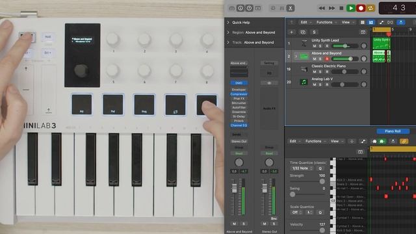Open the DMD instrument slot
416x234 pixels.
point(239,83)
